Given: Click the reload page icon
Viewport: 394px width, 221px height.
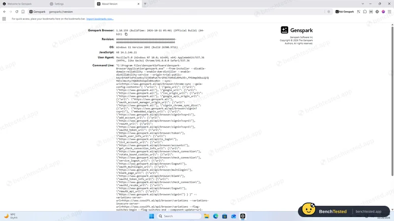Looking at the screenshot, I should 17,12.
